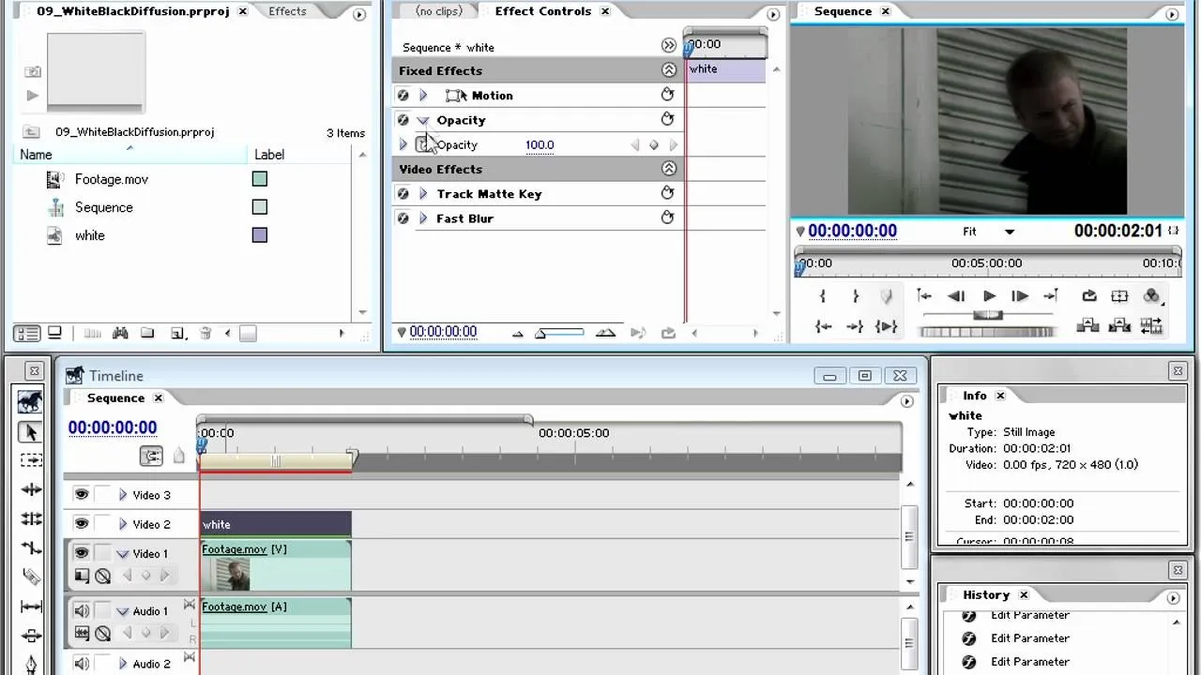Screen dimensions: 1201x675
Task: Switch Project panel to Icon view
Action: click(x=55, y=333)
